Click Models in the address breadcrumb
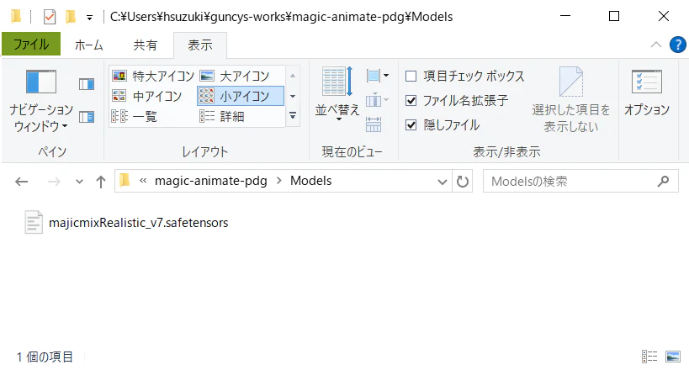The width and height of the screenshot is (689, 370). tap(311, 181)
